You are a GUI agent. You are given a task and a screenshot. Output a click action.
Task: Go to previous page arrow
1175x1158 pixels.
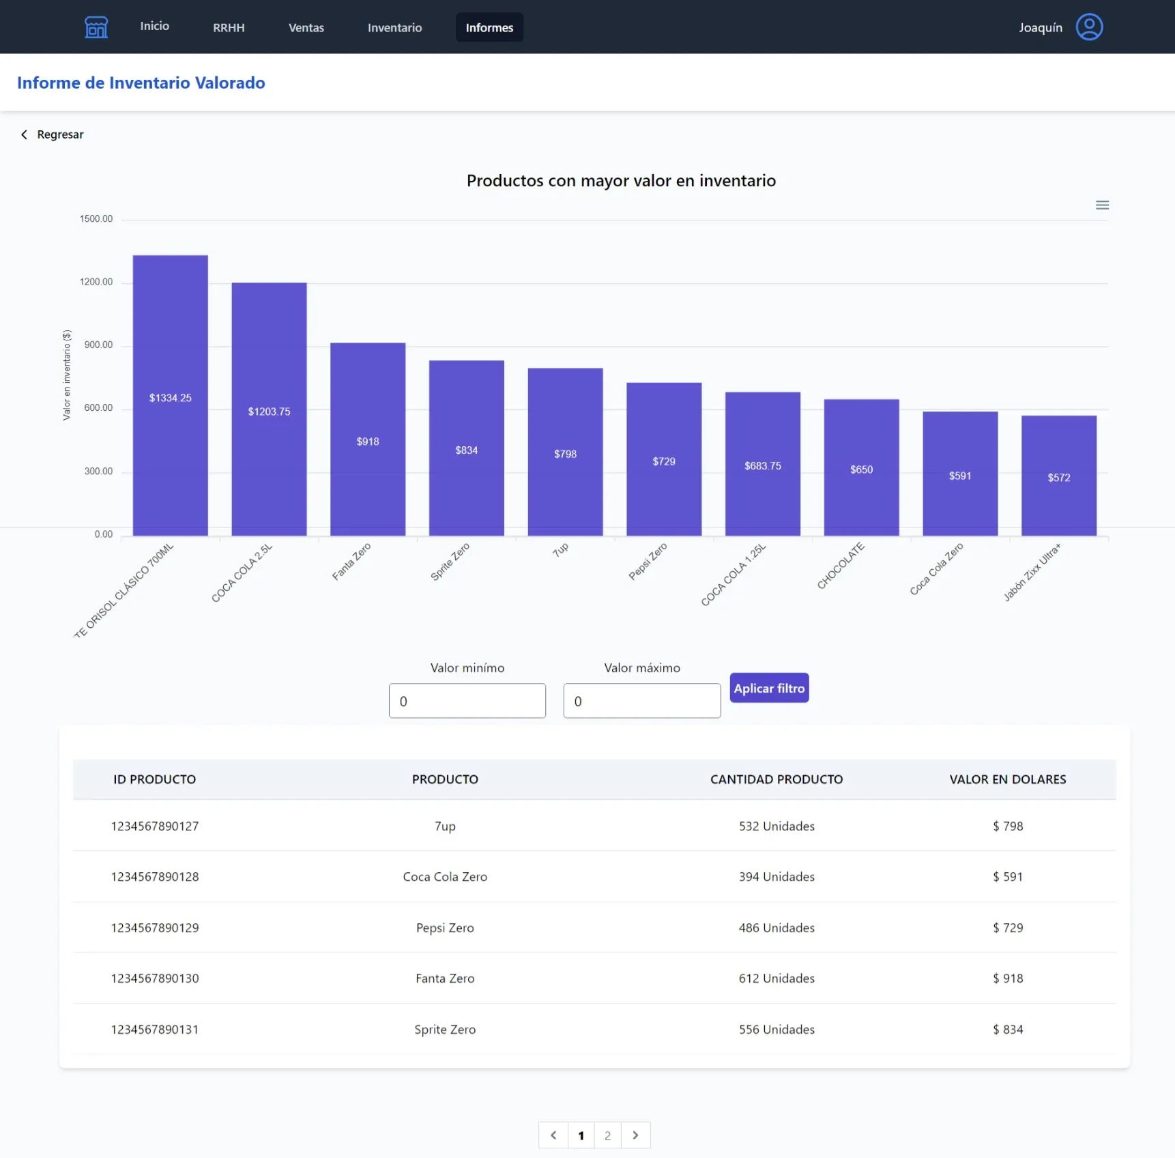click(553, 1135)
